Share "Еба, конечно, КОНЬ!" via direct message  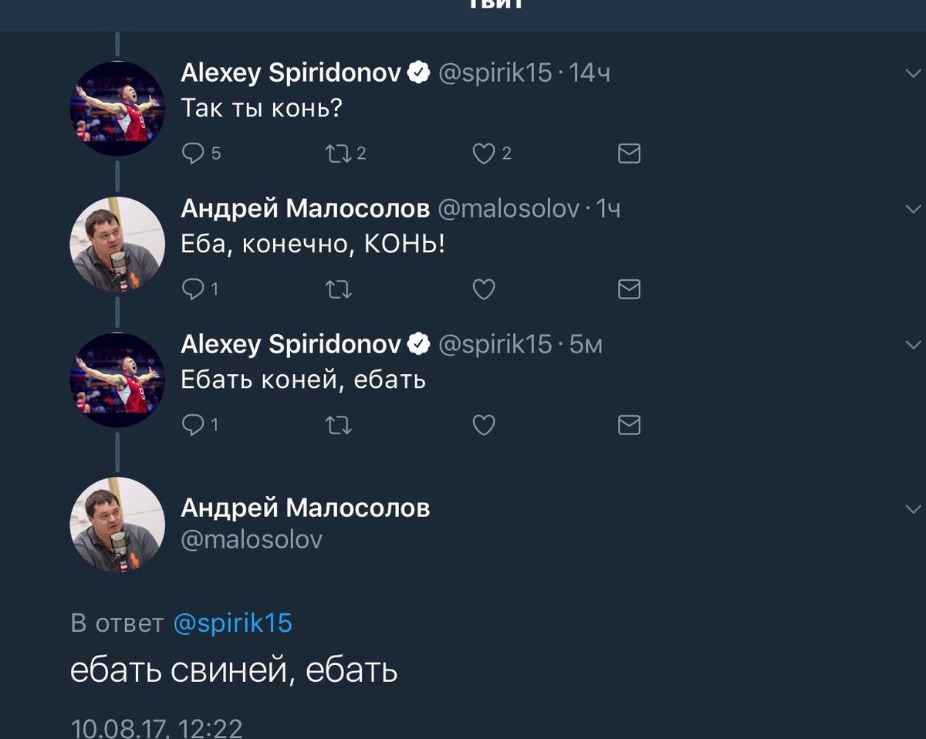point(629,289)
